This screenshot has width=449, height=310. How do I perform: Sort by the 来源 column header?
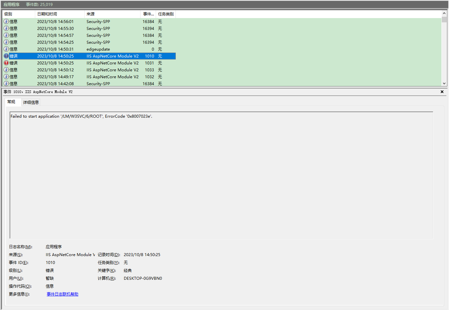pos(112,14)
